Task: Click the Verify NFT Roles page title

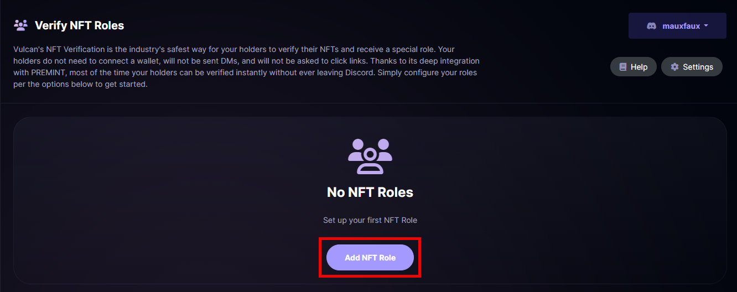Action: (79, 25)
